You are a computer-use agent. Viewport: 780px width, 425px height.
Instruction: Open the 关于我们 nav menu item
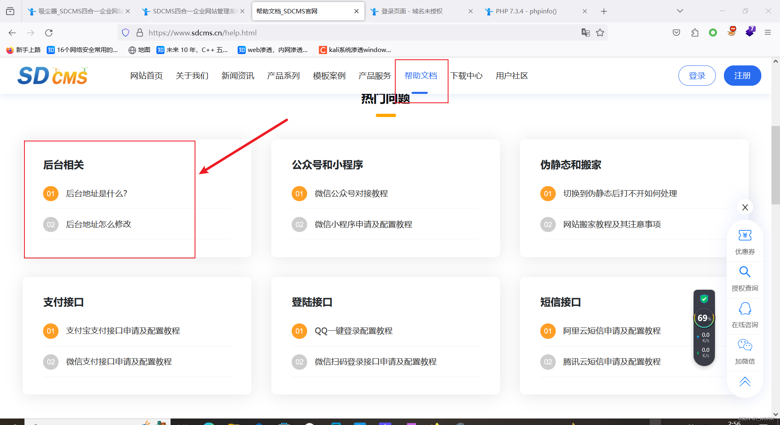pyautogui.click(x=192, y=76)
